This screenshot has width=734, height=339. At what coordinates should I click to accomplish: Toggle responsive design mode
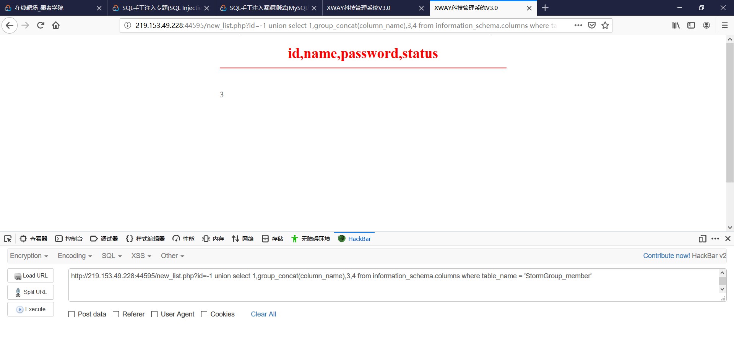coord(702,239)
